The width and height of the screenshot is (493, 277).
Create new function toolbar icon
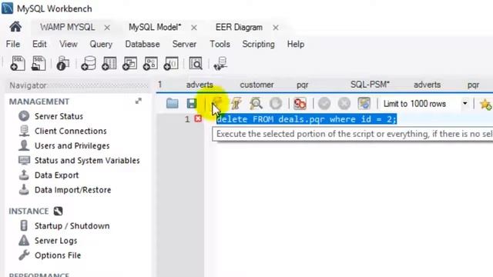coord(171,63)
